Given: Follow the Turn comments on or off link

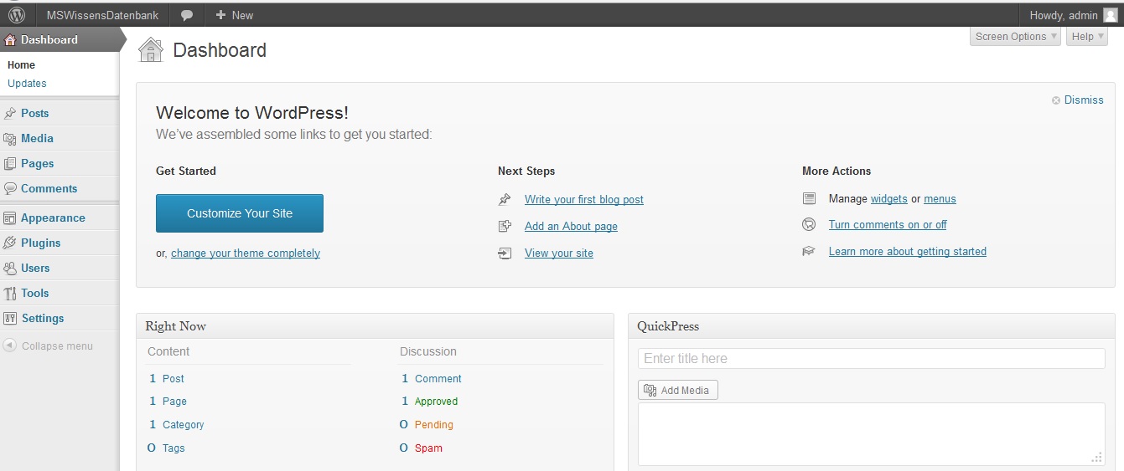Looking at the screenshot, I should [x=888, y=225].
